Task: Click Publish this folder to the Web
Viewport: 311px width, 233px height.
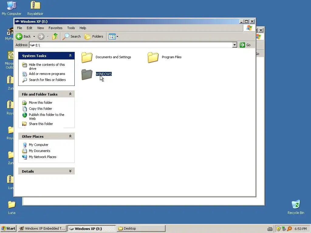Action: pos(46,117)
